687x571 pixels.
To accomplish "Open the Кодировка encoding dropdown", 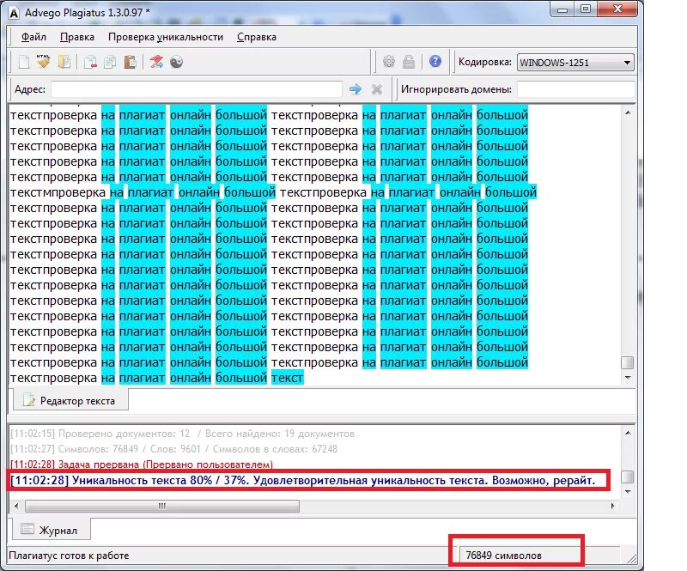I will (575, 62).
